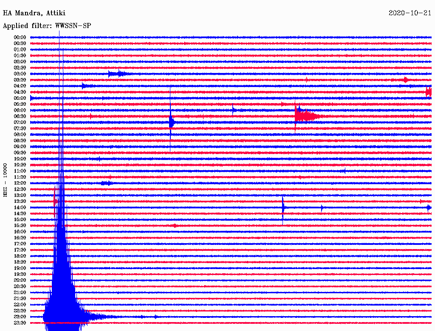
Task: Click the 06:00 time label
Action: click(20, 110)
